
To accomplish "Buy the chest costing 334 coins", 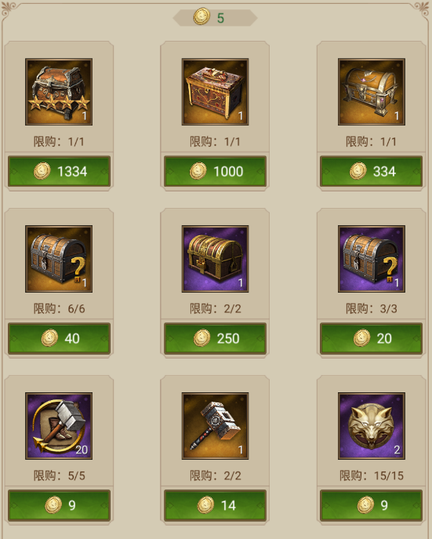I will pos(371,171).
